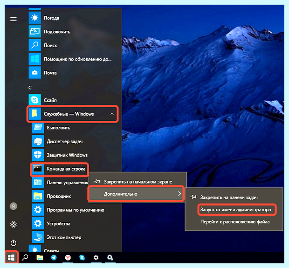Click the Устройства gear icon
This screenshot has width=289, height=268.
point(38,223)
